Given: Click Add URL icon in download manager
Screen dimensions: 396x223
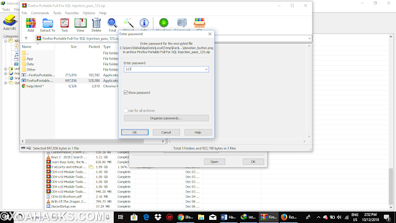Looking at the screenshot, I should tap(10, 22).
